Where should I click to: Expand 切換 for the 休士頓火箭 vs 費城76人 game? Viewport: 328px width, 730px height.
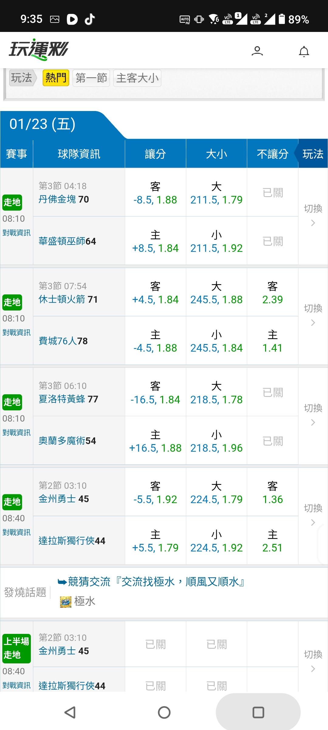[313, 315]
